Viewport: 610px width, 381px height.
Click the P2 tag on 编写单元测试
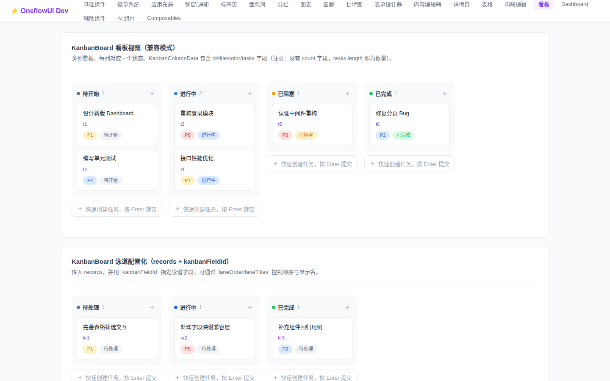pyautogui.click(x=90, y=180)
